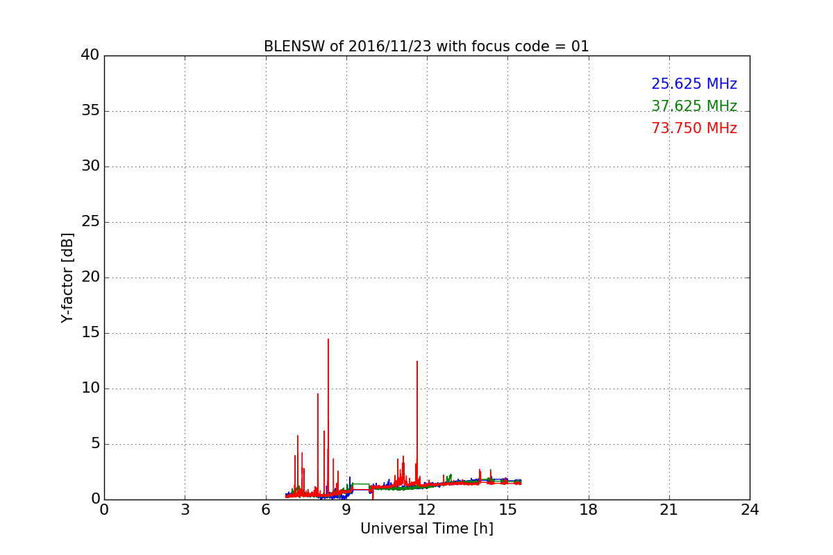This screenshot has height=555, width=833.
Task: Click the Universal Time [h] axis label
Action: (427, 529)
